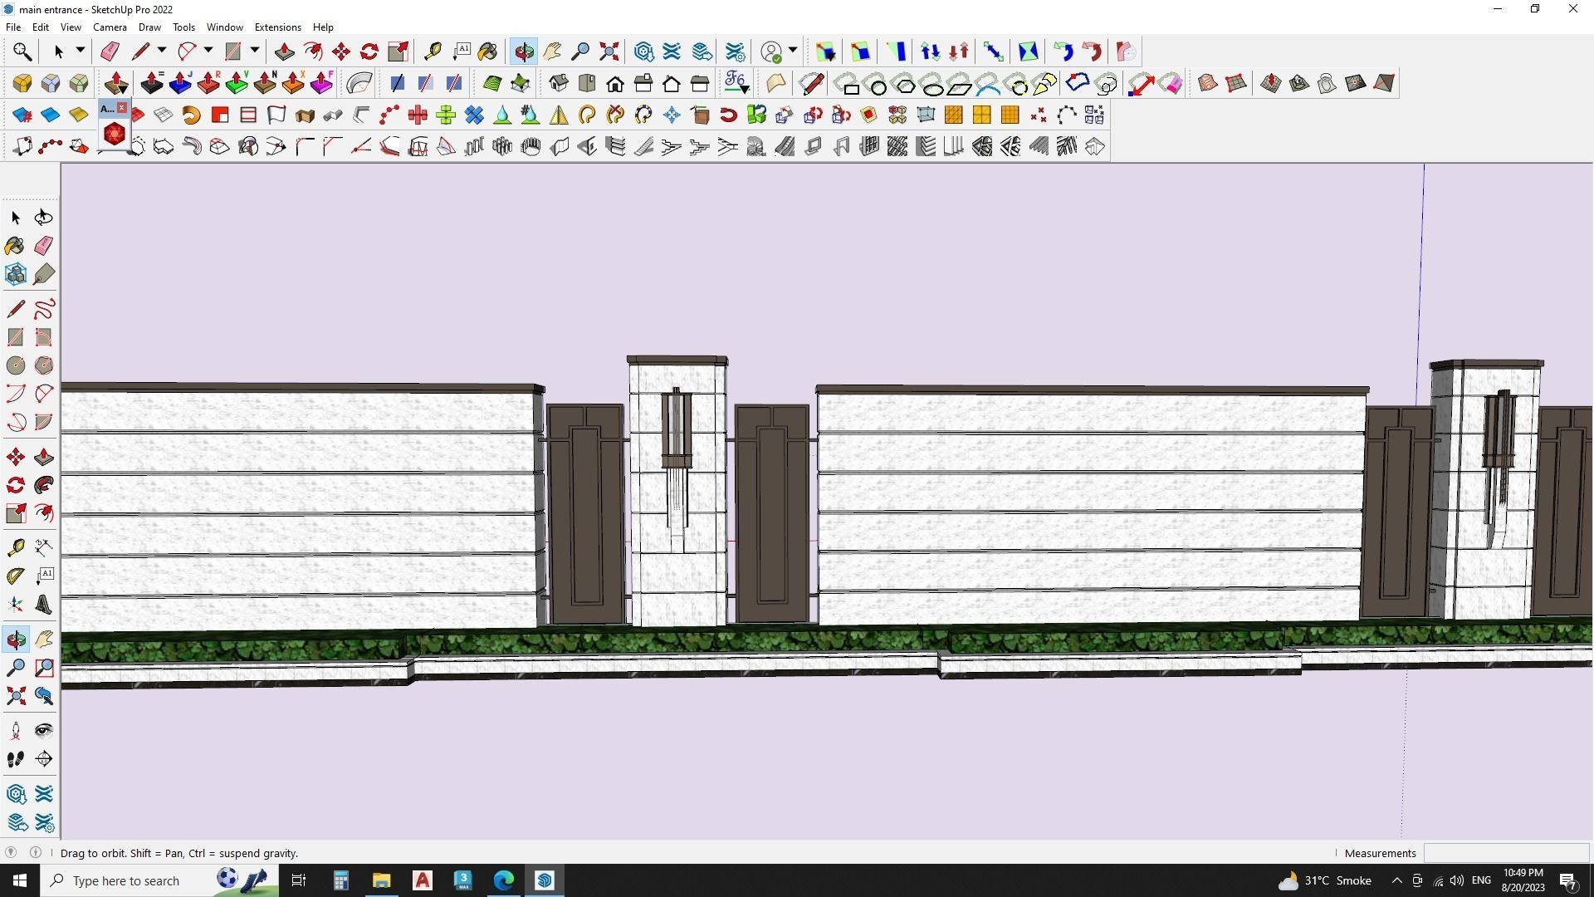
Task: Click the Zoom Extents icon
Action: [x=609, y=51]
